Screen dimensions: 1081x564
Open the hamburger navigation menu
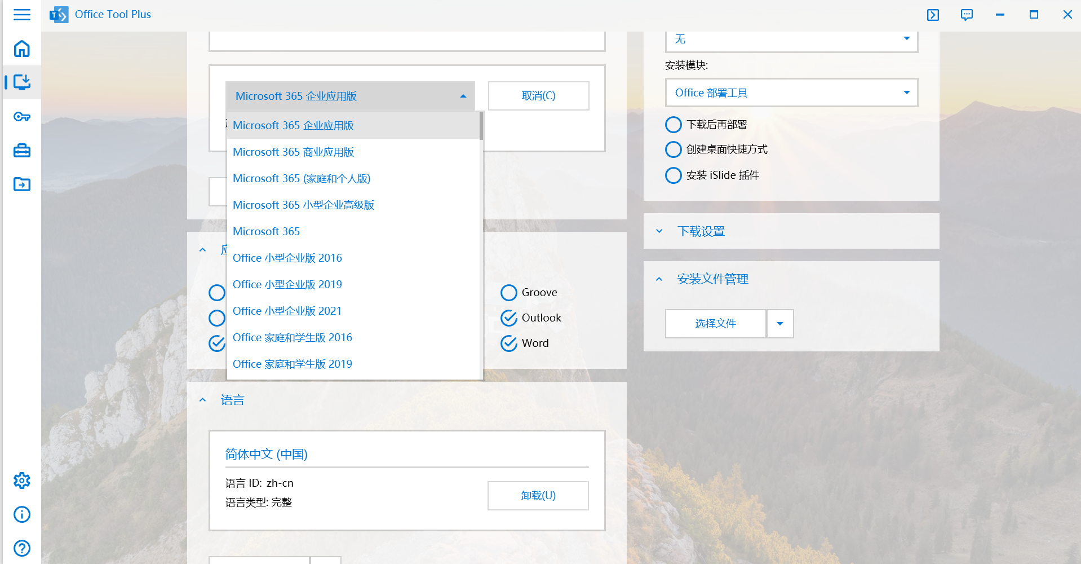[22, 15]
